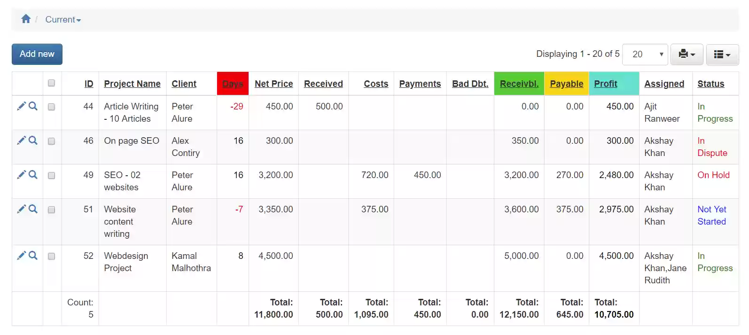View project 49 with the magnifier icon
Viewport: 749px width, 335px height.
click(x=33, y=175)
